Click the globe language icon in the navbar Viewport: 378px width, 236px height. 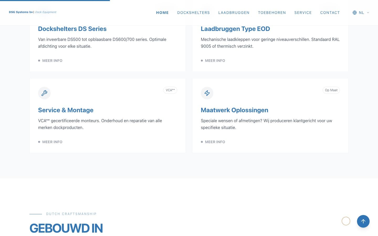pos(354,13)
